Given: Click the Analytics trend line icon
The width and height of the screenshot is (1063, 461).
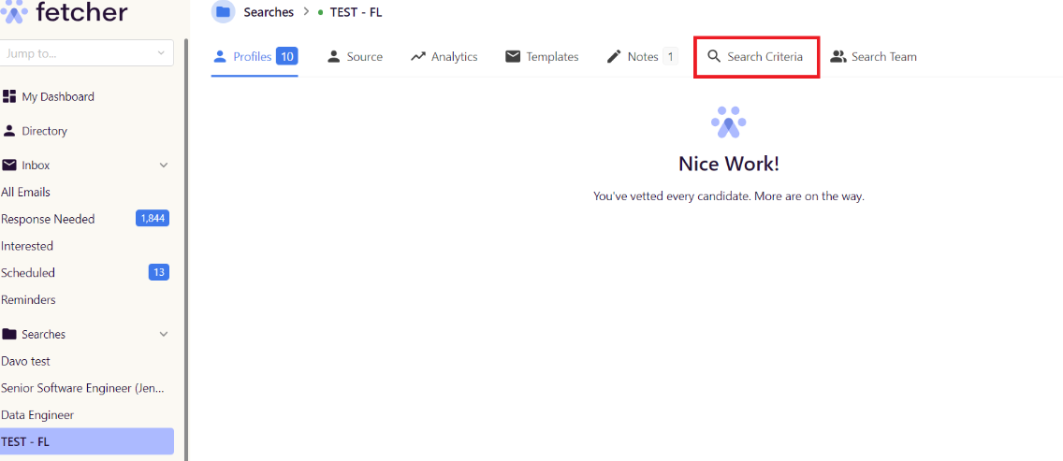Looking at the screenshot, I should 417,57.
